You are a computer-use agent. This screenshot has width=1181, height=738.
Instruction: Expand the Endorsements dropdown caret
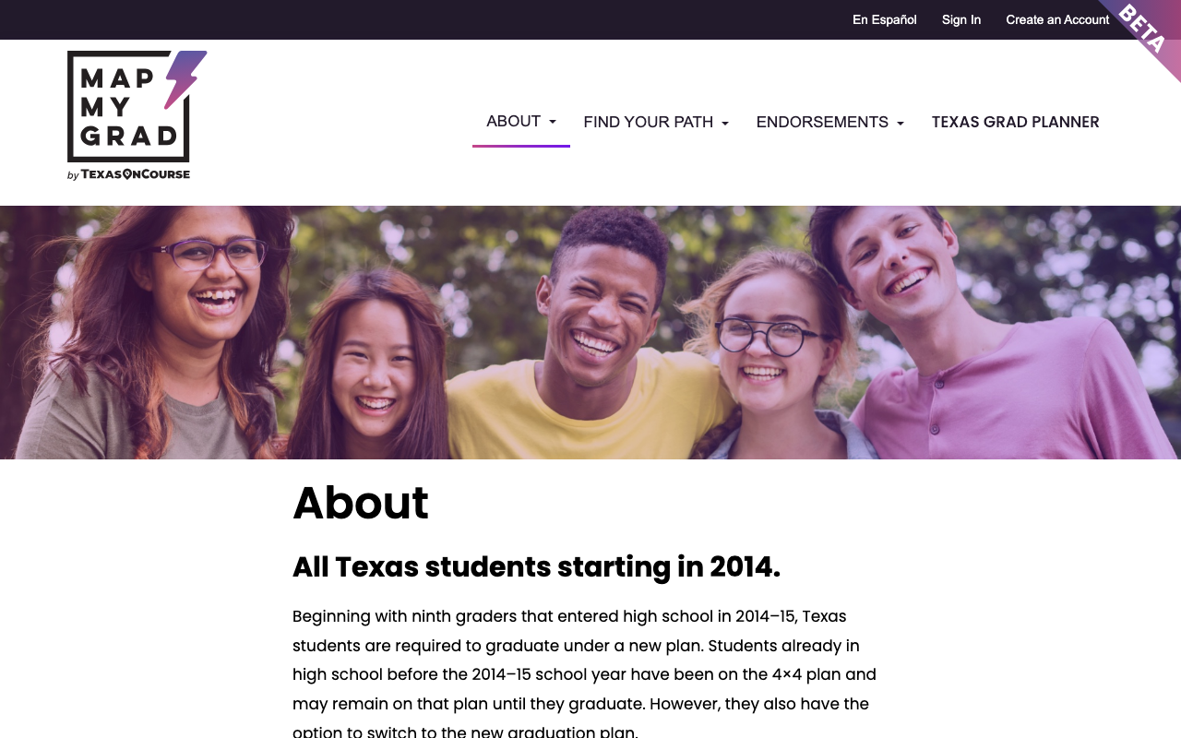[x=900, y=123]
